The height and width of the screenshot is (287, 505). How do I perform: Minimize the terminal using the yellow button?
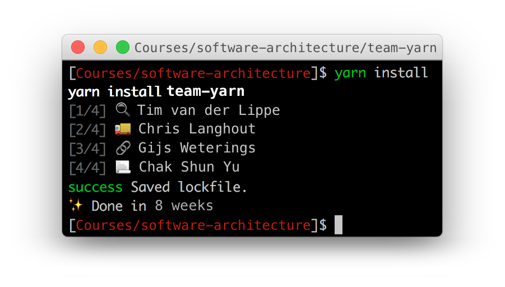point(100,48)
